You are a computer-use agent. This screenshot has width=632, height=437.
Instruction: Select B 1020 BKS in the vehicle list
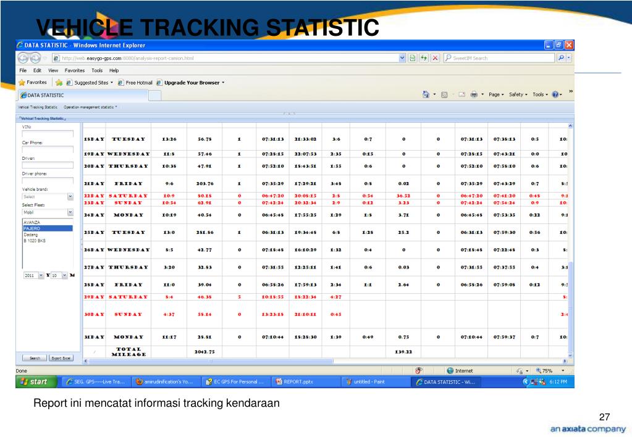48,241
